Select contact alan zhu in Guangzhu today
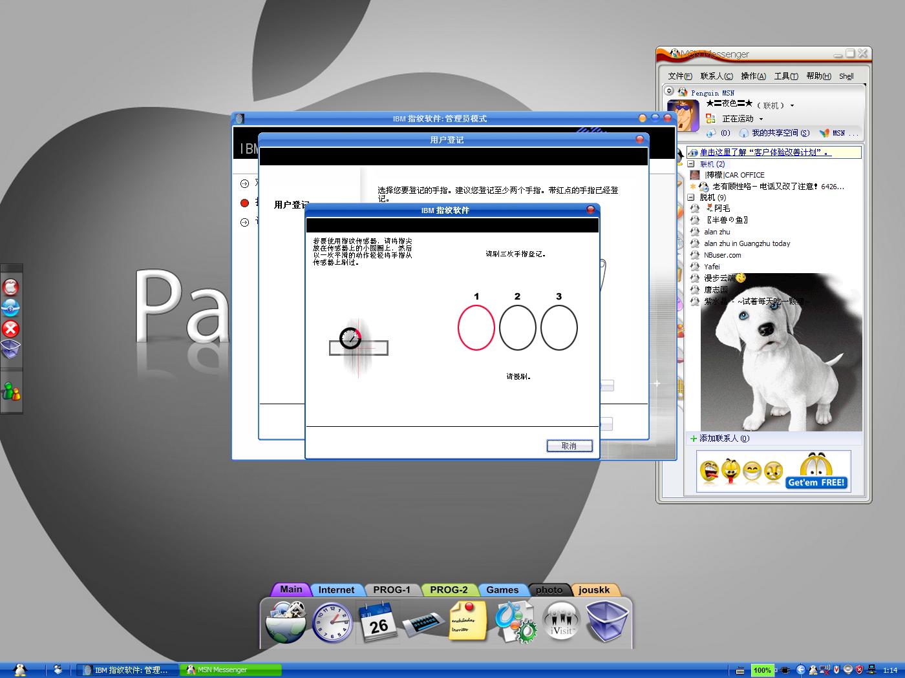The image size is (905, 678). [747, 243]
